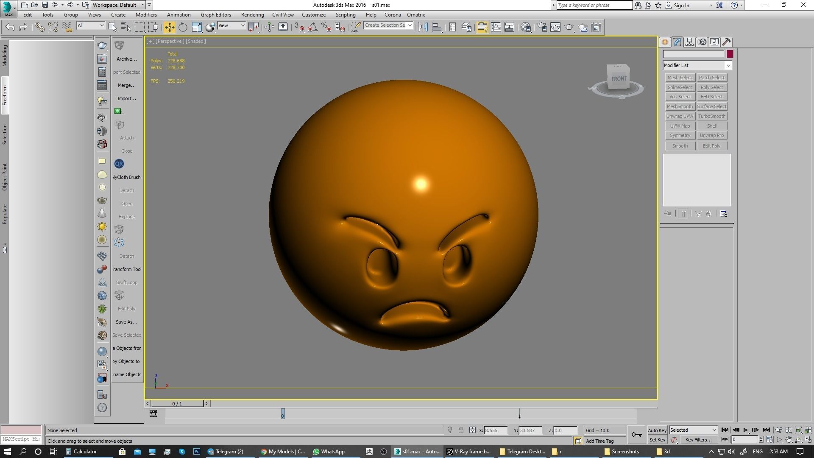Viewport: 814px width, 458px height.
Task: Toggle Angle Snap in main toolbar
Action: [312, 27]
